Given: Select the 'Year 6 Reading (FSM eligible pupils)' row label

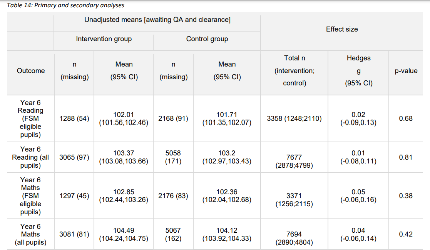Looking at the screenshot, I should (x=31, y=118).
